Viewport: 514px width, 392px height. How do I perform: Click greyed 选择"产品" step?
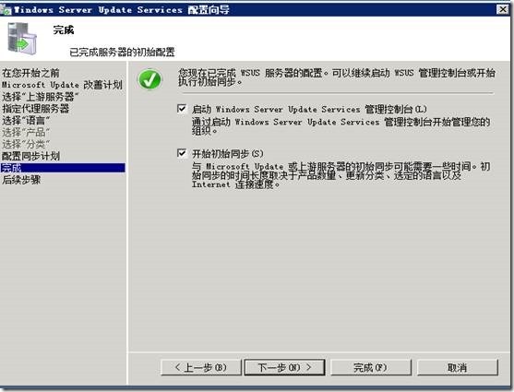point(26,132)
